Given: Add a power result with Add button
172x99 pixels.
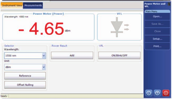Looking at the screenshot, I should [x=72, y=56].
